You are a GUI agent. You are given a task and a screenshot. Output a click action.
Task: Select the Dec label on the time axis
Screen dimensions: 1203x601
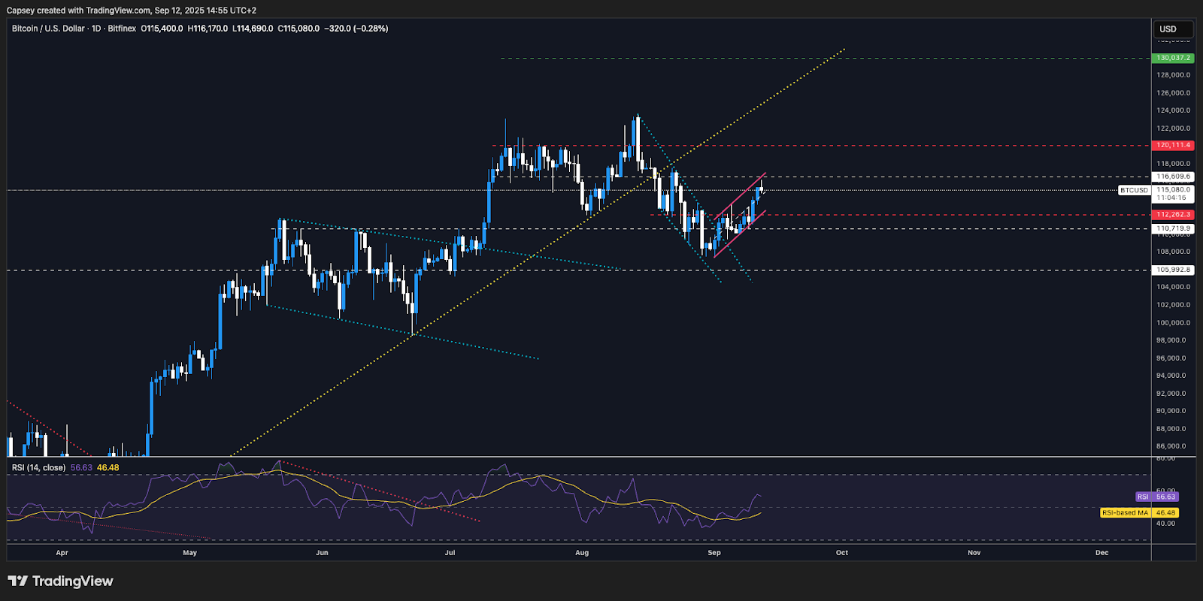[1101, 552]
